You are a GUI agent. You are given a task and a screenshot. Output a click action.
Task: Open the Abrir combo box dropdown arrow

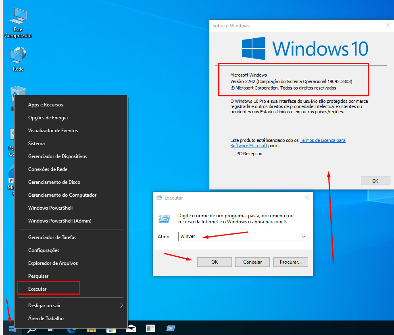coord(304,236)
